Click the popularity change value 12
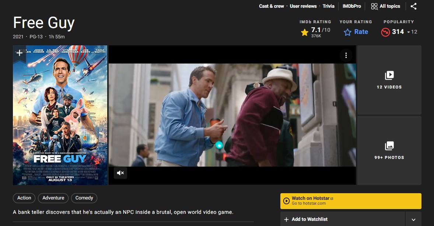 coord(414,32)
